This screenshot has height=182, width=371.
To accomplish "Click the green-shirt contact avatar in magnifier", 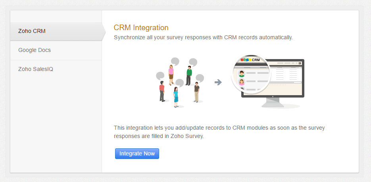I will [x=242, y=74].
